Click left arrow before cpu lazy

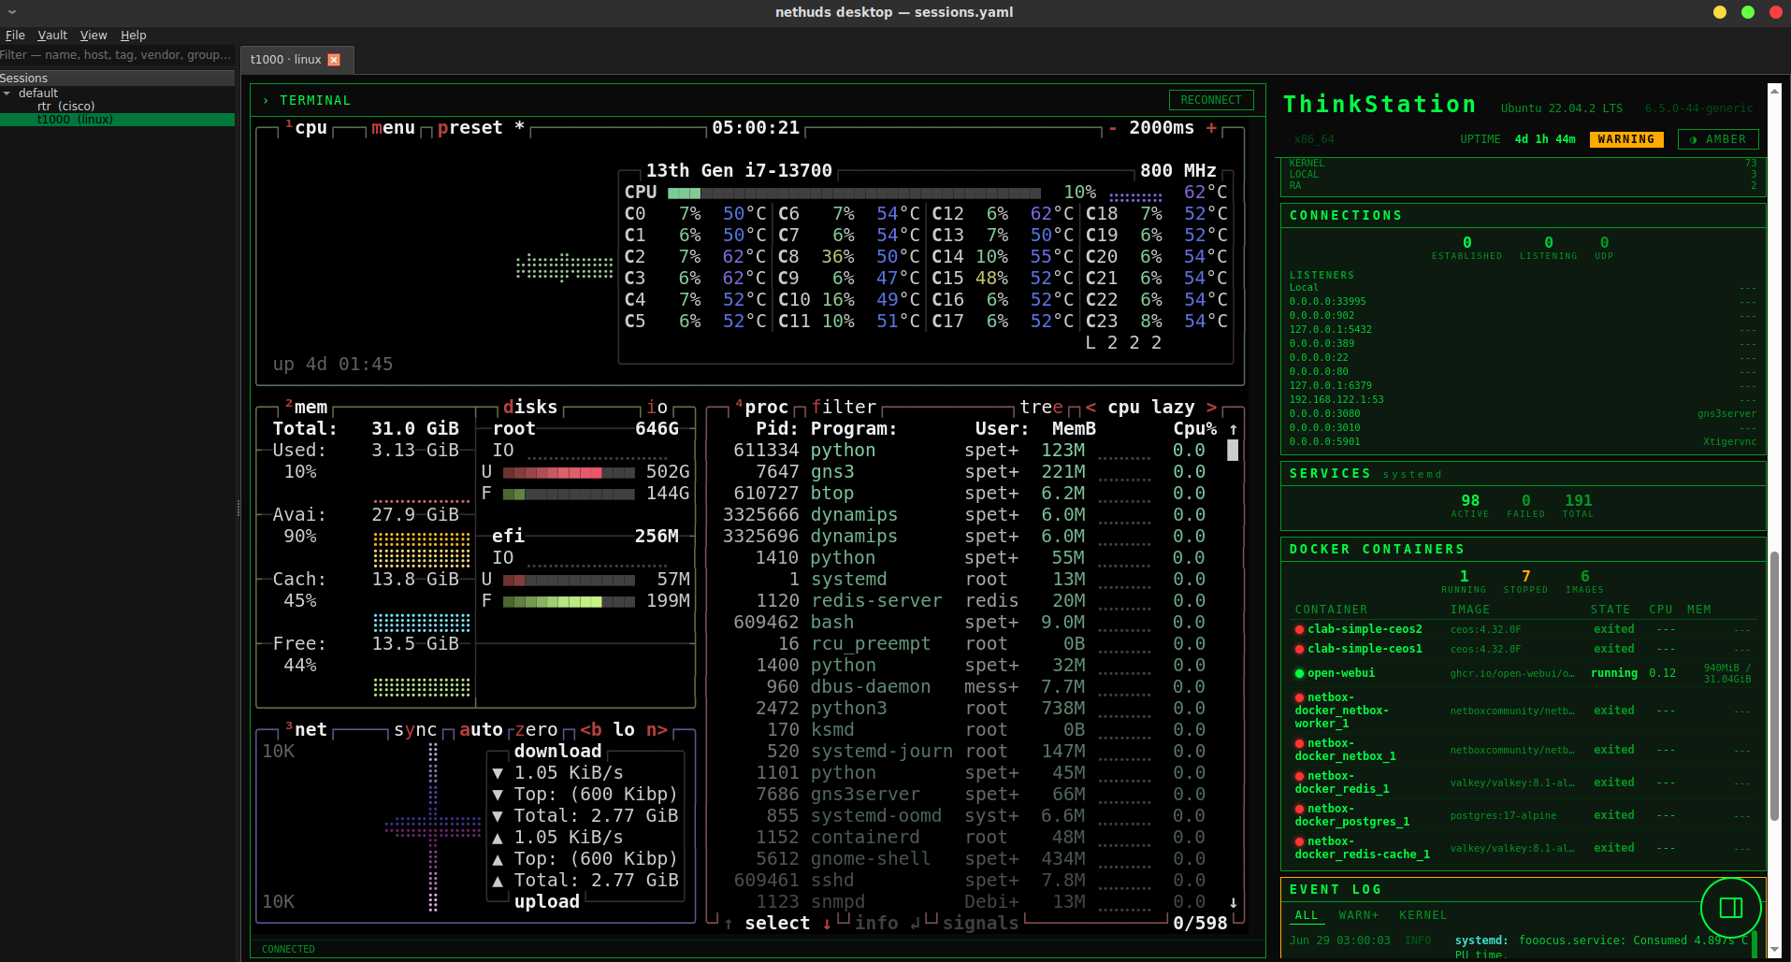tap(1090, 408)
